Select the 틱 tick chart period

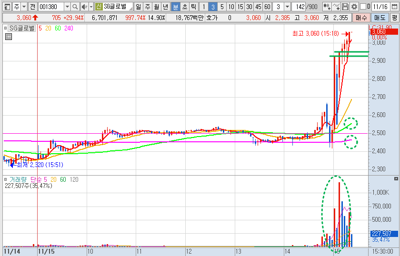click(194, 7)
